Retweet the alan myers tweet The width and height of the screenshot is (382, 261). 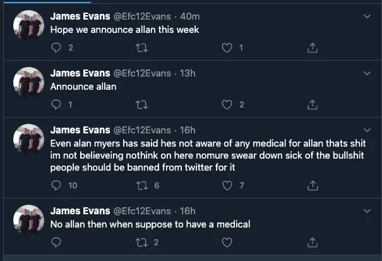pos(142,186)
